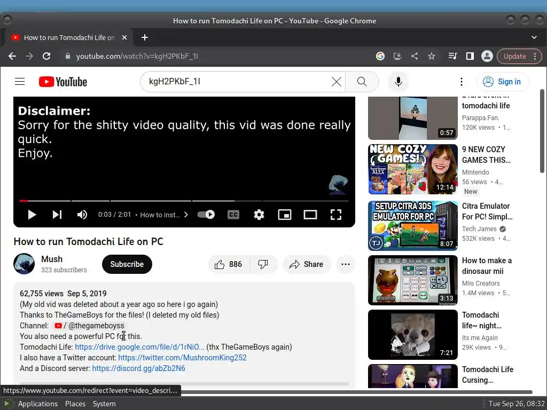Open Chrome profile avatar
Viewport: 547px width, 410px height.
point(487,56)
